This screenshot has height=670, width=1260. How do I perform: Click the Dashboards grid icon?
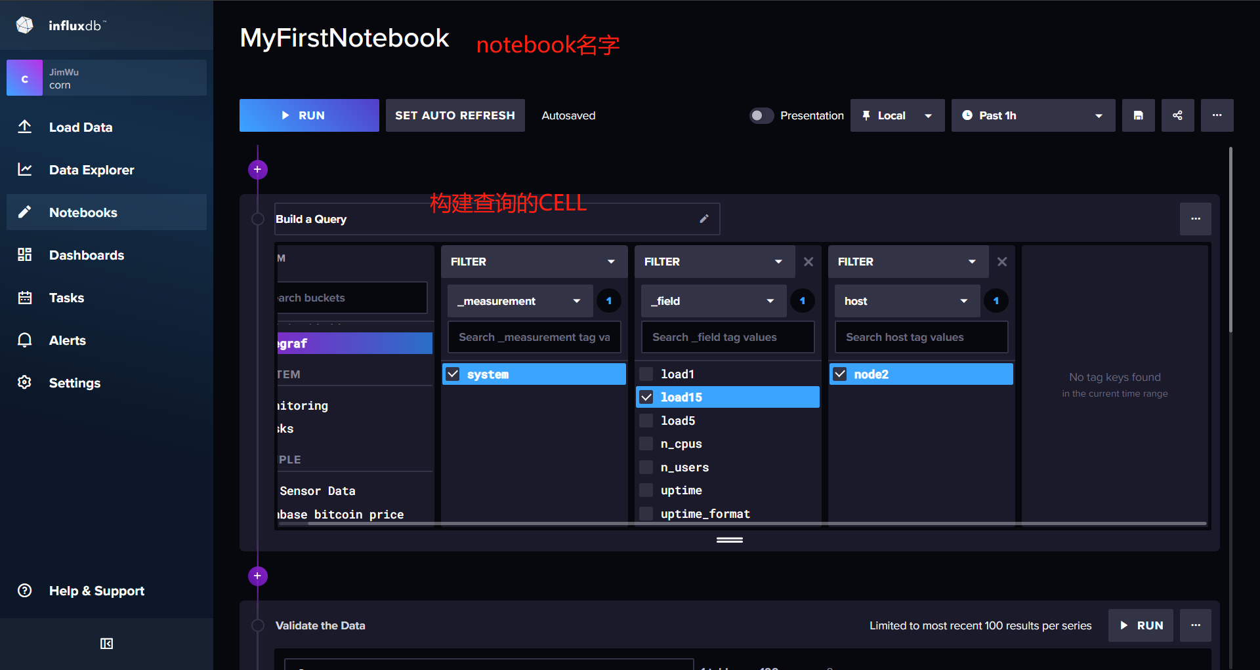[x=25, y=254]
